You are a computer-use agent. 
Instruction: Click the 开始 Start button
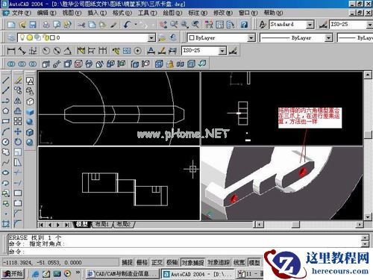pyautogui.click(x=14, y=274)
